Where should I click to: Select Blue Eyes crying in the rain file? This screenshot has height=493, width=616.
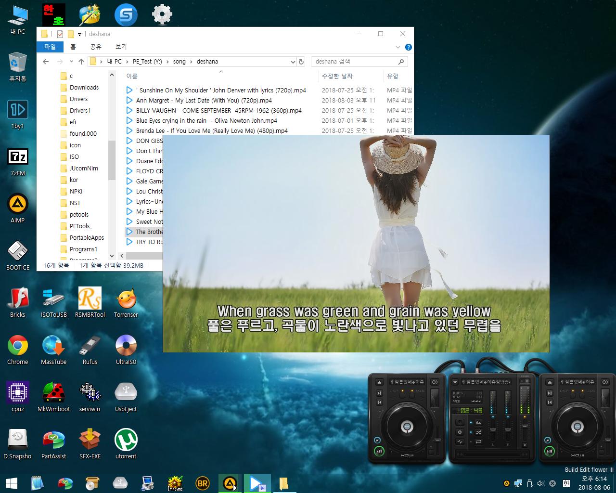pos(206,120)
